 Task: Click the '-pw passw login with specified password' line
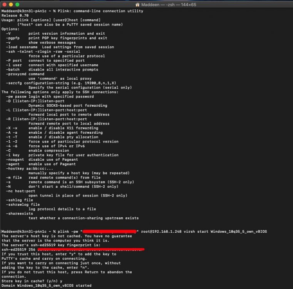coord(50,96)
